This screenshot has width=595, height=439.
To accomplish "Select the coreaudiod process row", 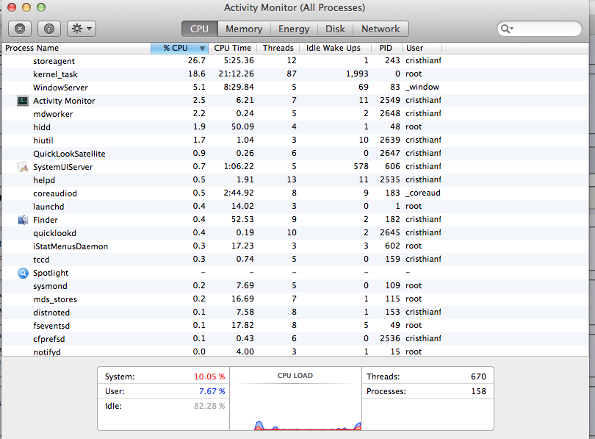I will [295, 193].
